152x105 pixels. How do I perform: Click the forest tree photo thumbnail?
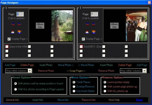pos(62,26)
